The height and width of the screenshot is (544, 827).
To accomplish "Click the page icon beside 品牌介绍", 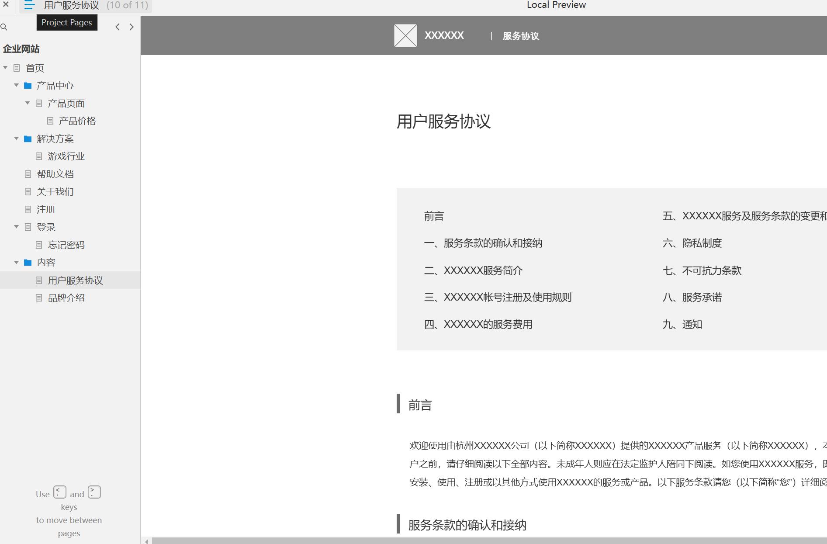I will [x=39, y=298].
